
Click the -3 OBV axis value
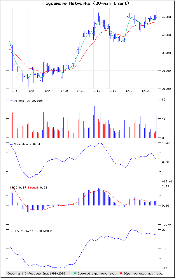coord(164,249)
